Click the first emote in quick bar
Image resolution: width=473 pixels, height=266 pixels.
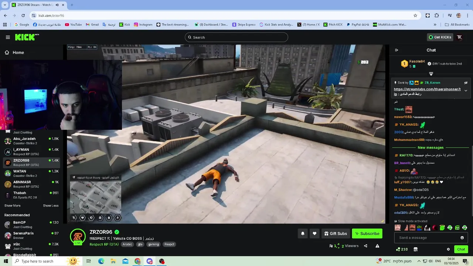click(x=398, y=228)
